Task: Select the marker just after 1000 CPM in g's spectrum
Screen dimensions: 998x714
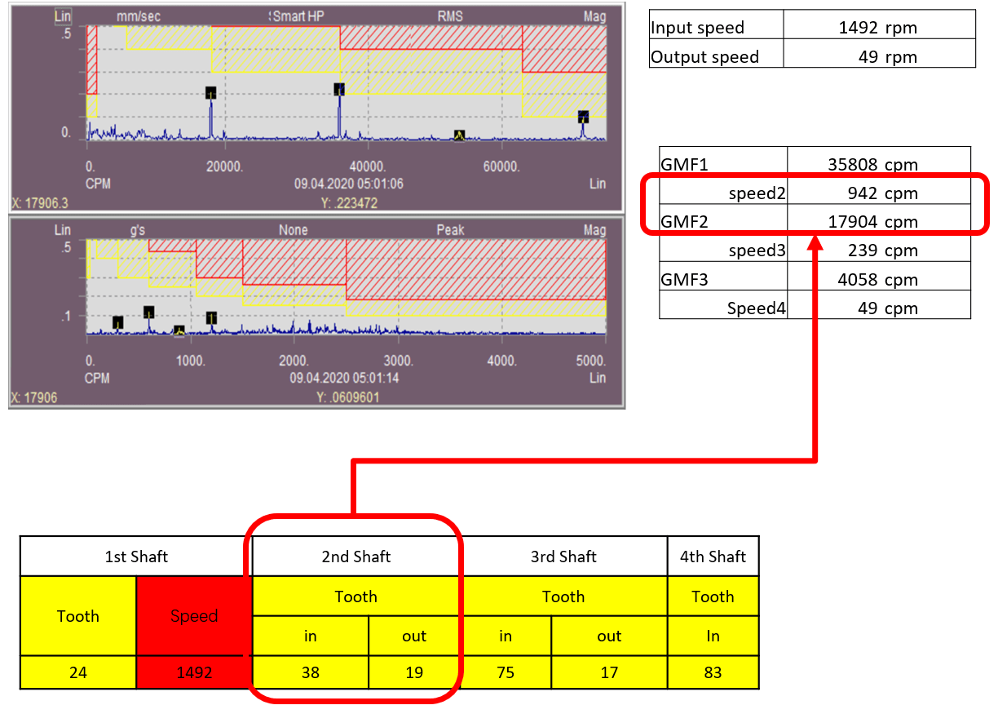Action: pos(211,317)
